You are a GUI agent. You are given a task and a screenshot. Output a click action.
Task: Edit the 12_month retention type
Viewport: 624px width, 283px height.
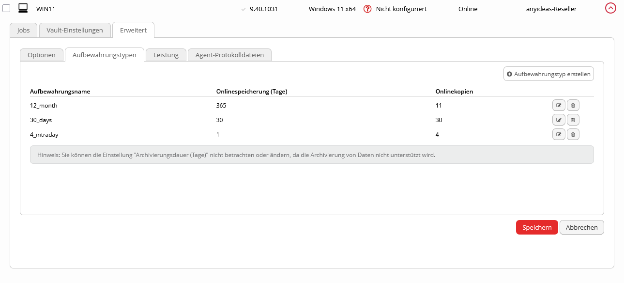pyautogui.click(x=559, y=106)
